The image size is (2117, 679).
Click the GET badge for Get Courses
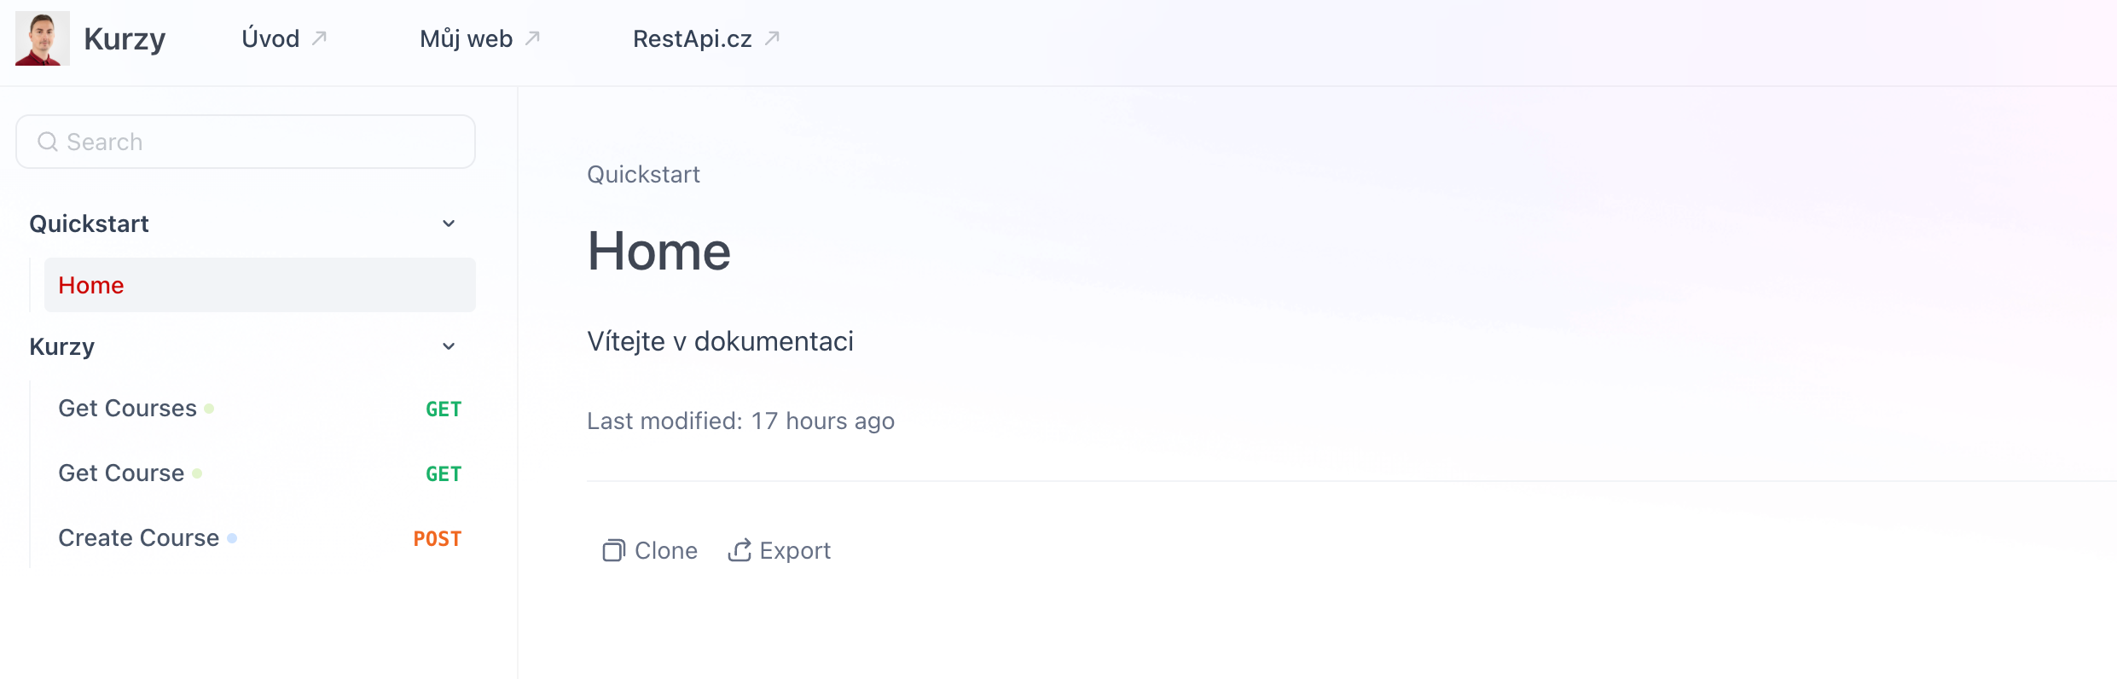coord(444,409)
